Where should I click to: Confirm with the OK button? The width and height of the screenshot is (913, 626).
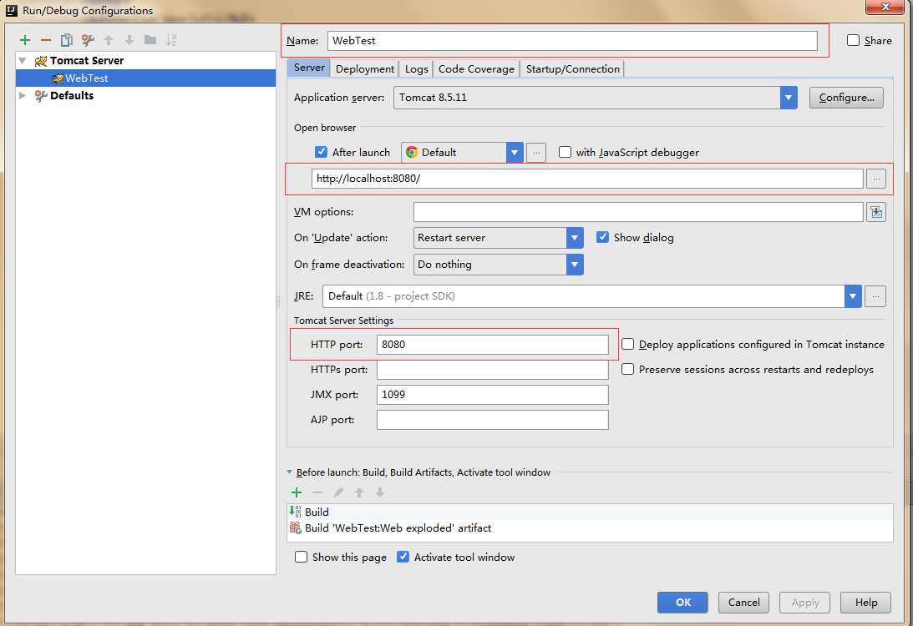click(x=682, y=602)
